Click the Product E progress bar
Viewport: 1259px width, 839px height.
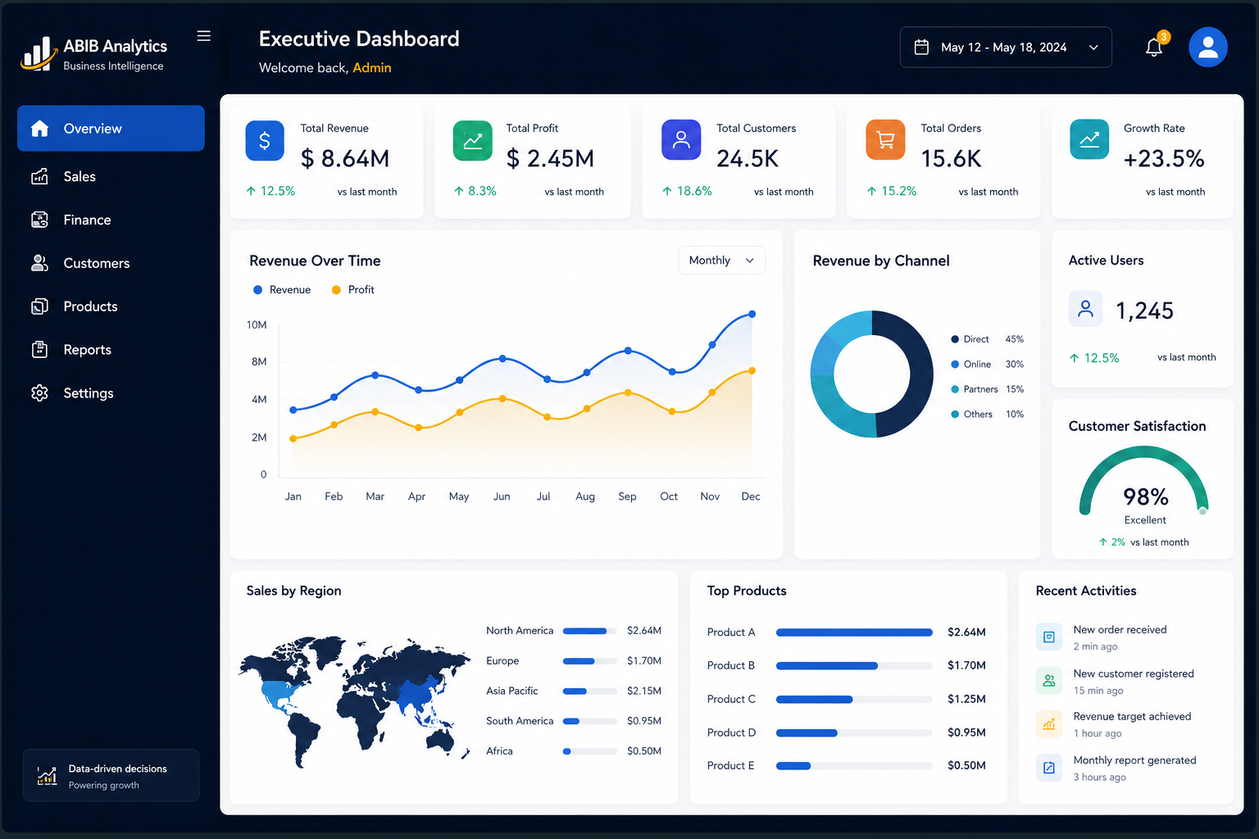coord(854,766)
